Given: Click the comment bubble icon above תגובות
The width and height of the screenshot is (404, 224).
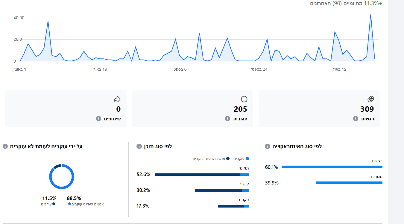Looking at the screenshot, I should (245, 99).
